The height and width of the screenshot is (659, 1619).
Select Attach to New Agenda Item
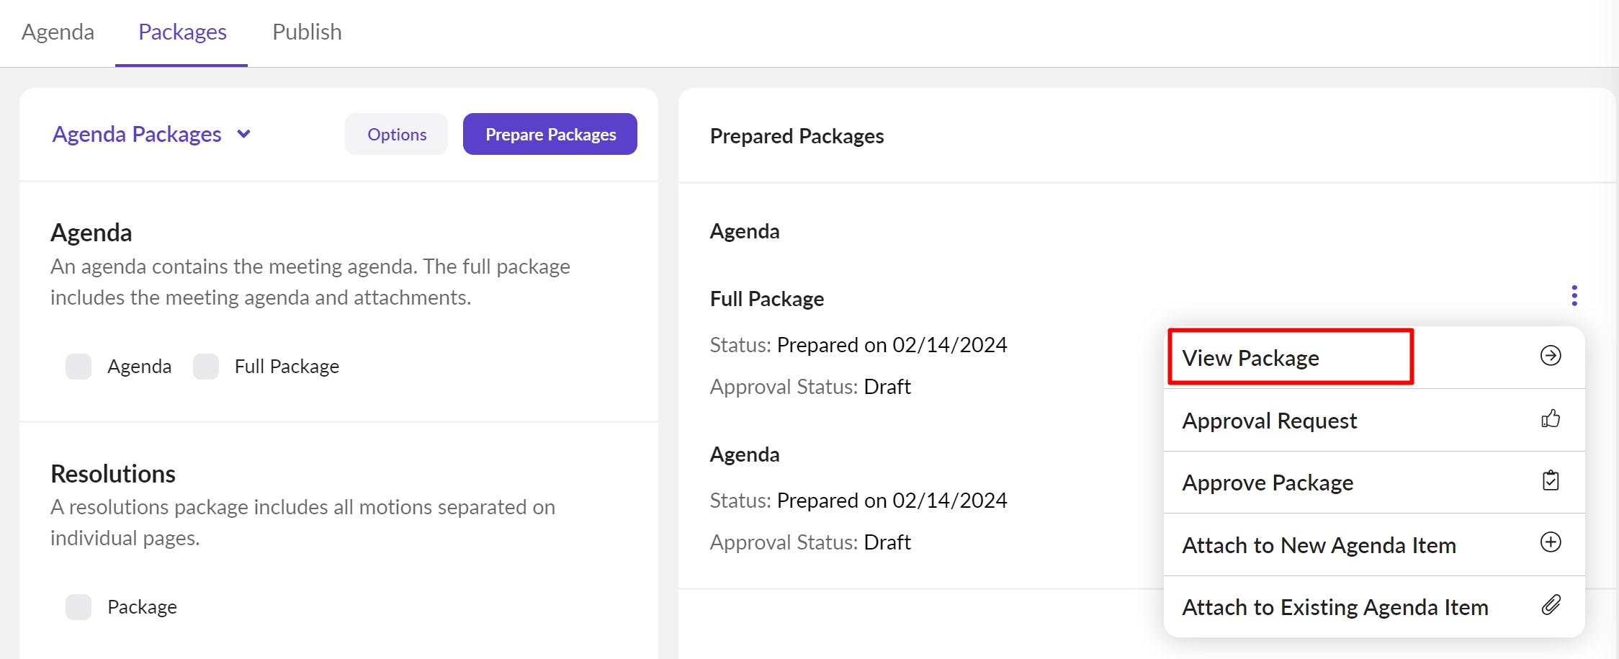point(1319,545)
